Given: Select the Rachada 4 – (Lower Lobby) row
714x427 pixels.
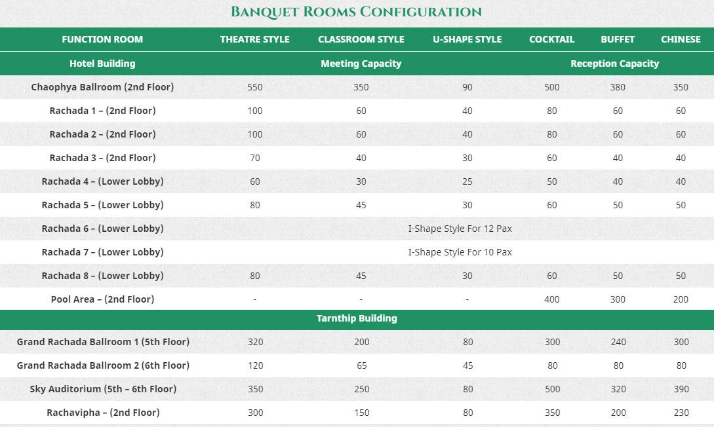Looking at the screenshot, I should coord(102,181).
